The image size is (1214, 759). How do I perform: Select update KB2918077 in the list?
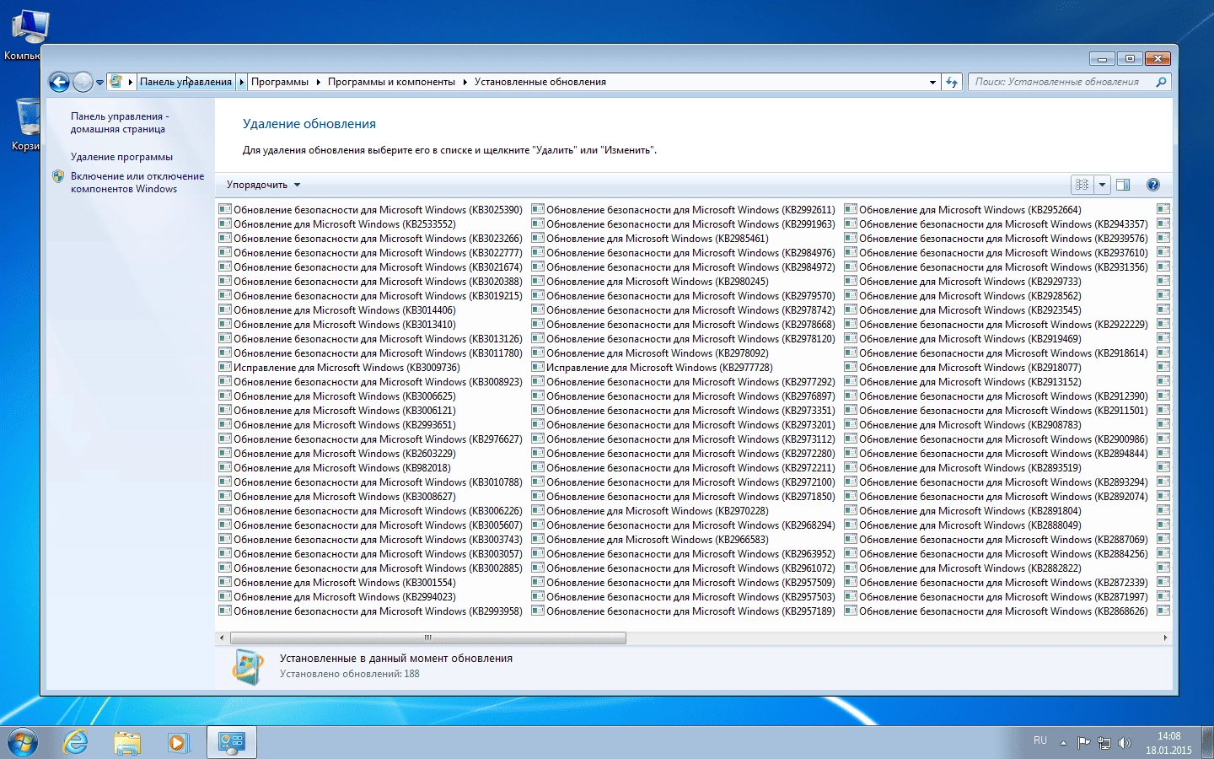click(963, 367)
